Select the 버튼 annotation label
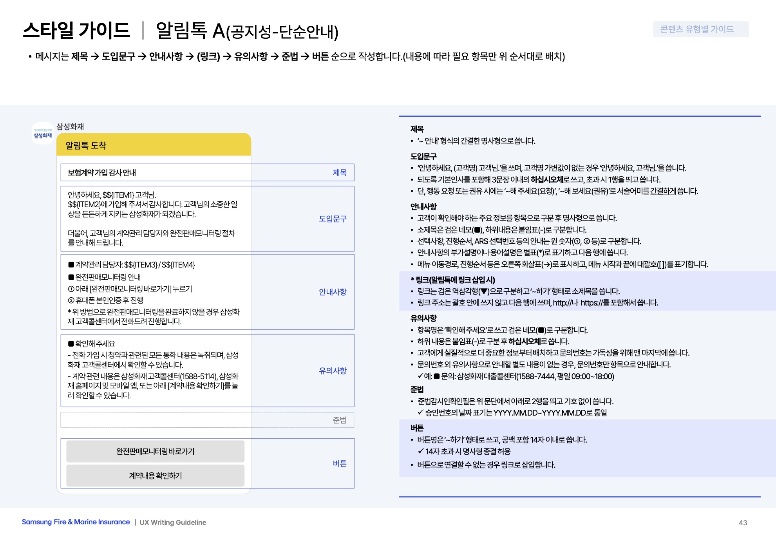776x537 pixels. pyautogui.click(x=339, y=463)
